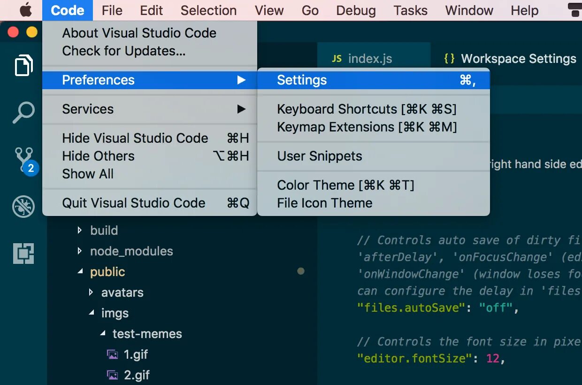Screen dimensions: 582x385
Task: Collapse the public folder arrow
Action: (x=80, y=272)
